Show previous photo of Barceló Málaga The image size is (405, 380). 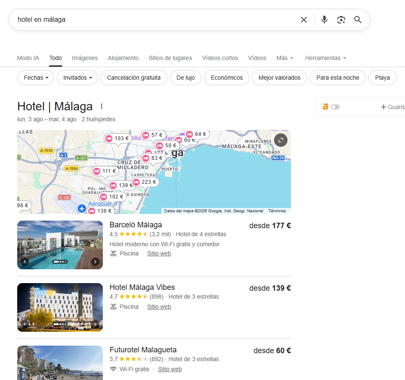(25, 262)
